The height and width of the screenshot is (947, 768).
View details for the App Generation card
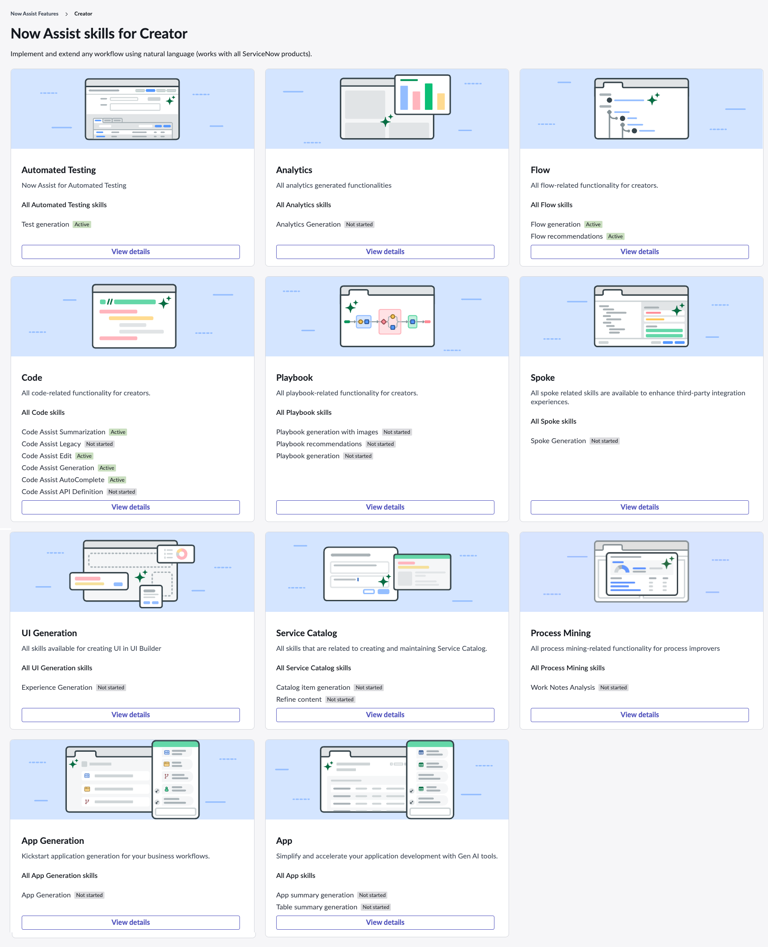[x=131, y=923]
